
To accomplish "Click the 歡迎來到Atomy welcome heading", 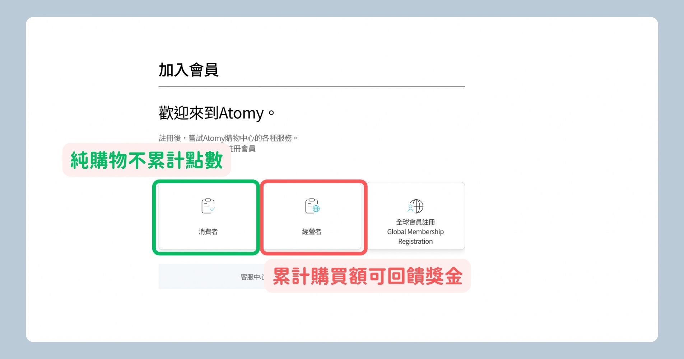I will tap(216, 113).
